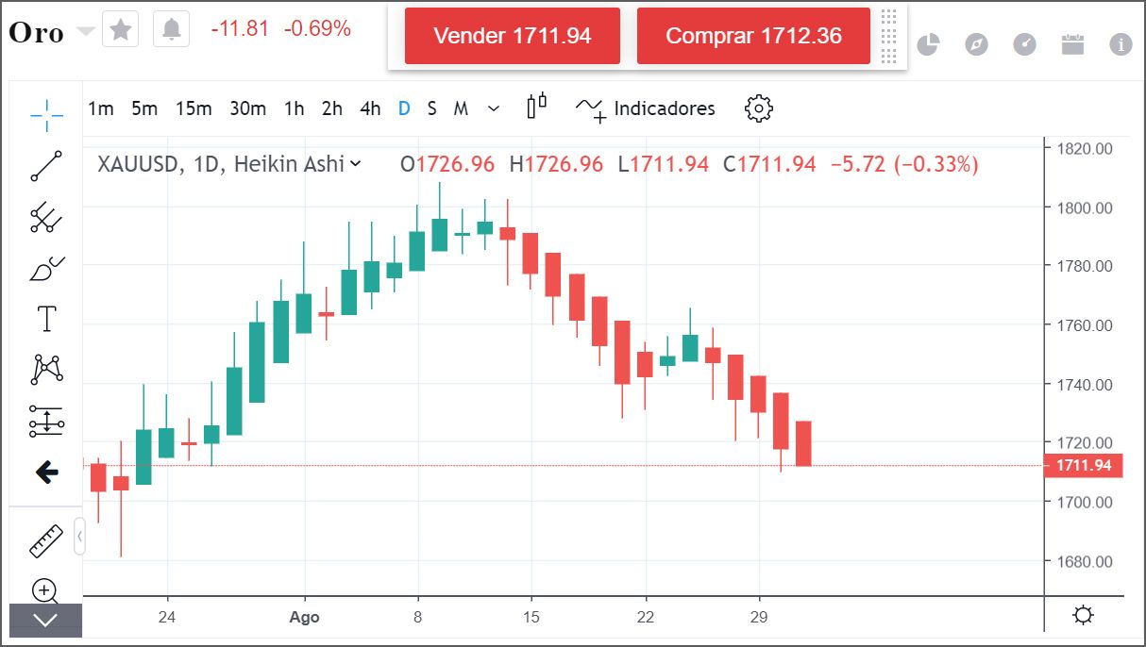Open the candlestick chart type selector
This screenshot has height=647, width=1146.
(536, 107)
